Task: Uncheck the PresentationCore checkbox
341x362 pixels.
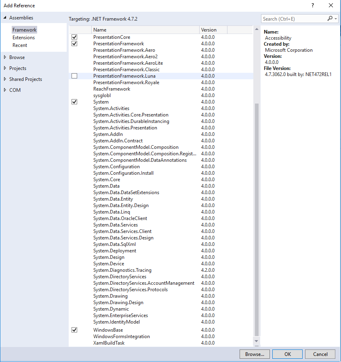Action: tap(74, 37)
